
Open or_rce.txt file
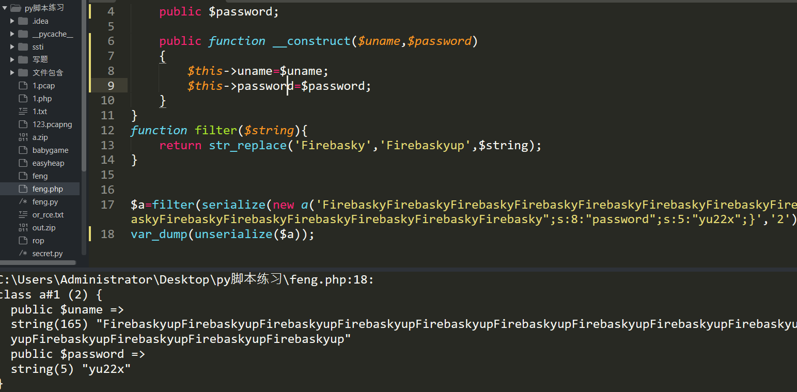(48, 215)
